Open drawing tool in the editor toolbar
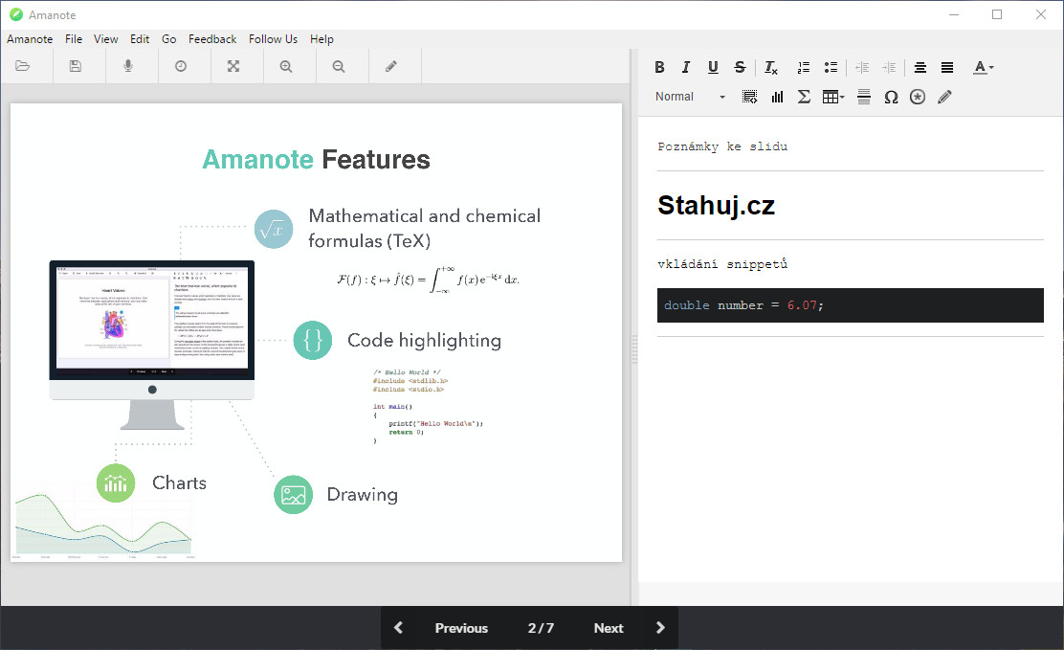The image size is (1064, 650). 944,97
